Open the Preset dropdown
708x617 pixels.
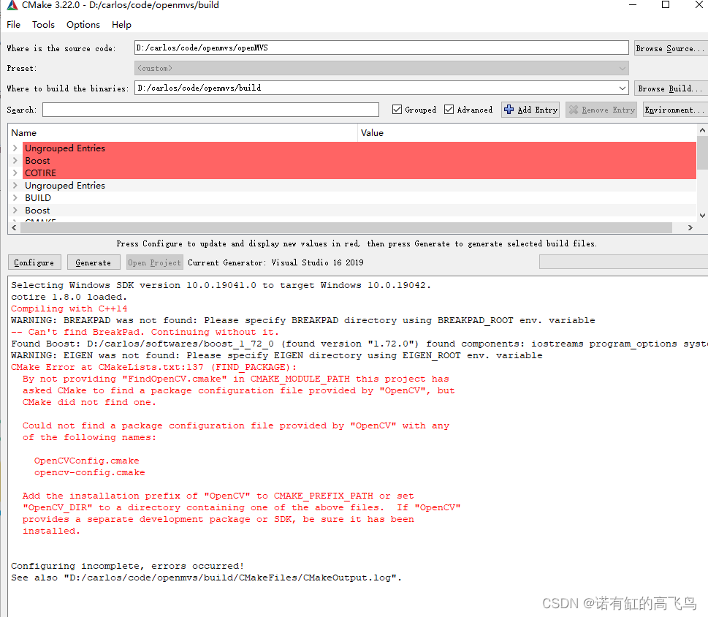pyautogui.click(x=381, y=68)
